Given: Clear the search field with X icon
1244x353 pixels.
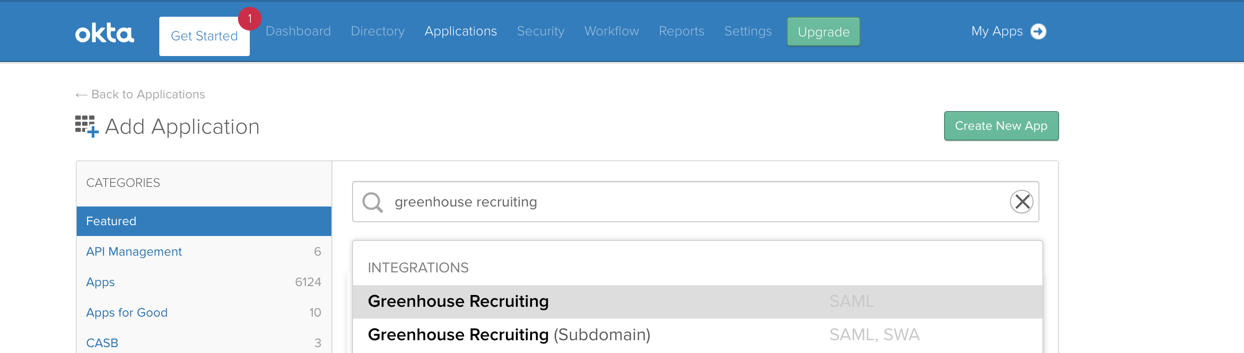Looking at the screenshot, I should [1022, 202].
